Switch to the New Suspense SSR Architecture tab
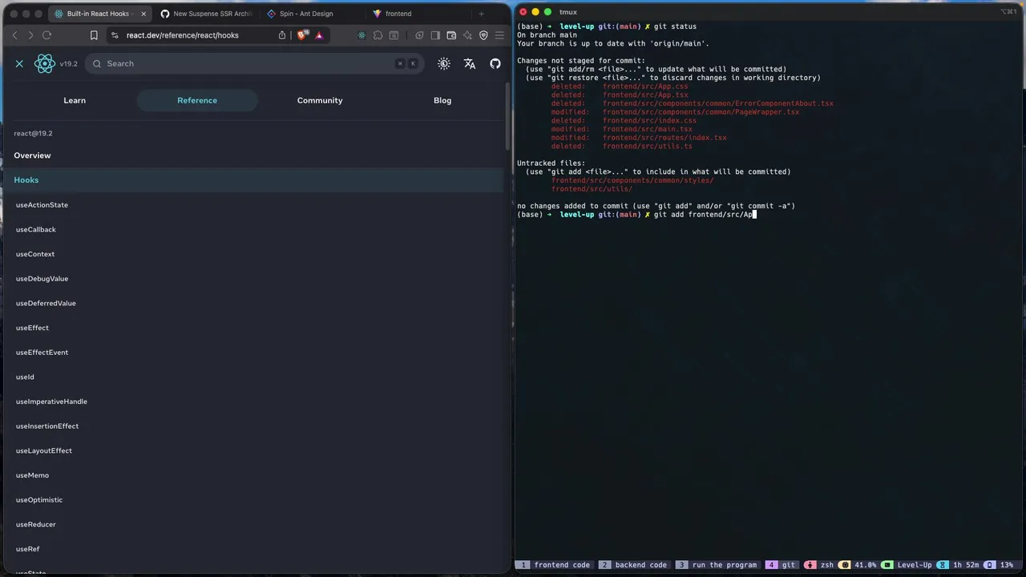1026x577 pixels. click(x=206, y=14)
